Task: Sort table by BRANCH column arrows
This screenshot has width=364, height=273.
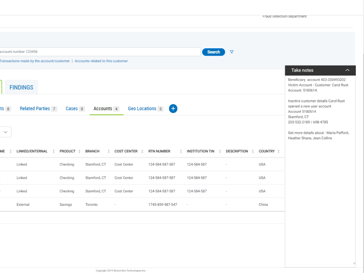Action: tap(109, 152)
